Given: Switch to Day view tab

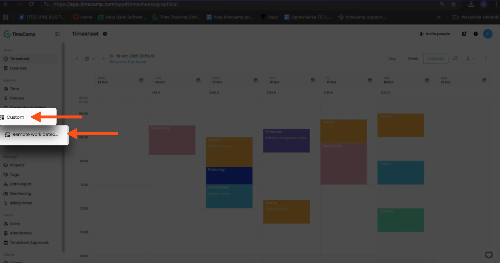Looking at the screenshot, I should pyautogui.click(x=392, y=59).
